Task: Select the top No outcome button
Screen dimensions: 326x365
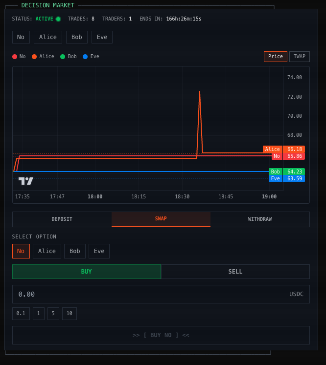Action: 21,37
